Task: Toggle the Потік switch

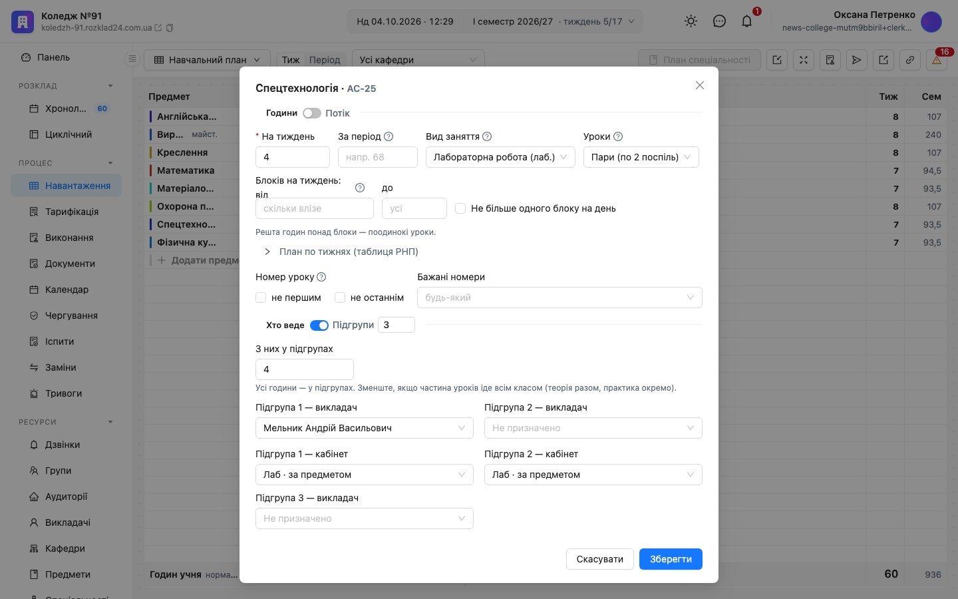Action: pyautogui.click(x=311, y=113)
